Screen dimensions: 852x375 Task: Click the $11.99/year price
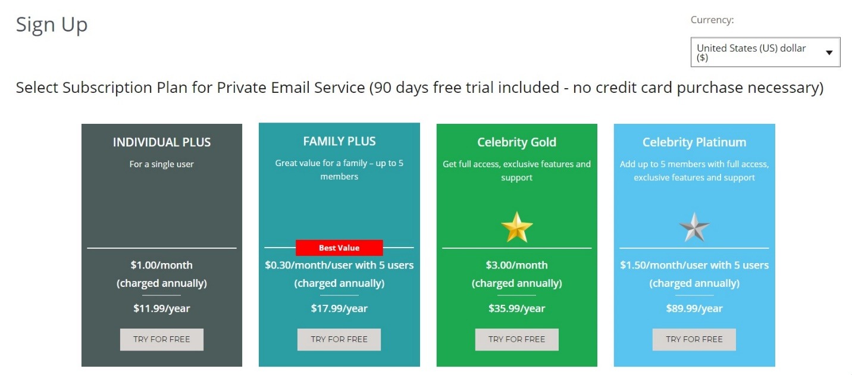click(x=162, y=308)
